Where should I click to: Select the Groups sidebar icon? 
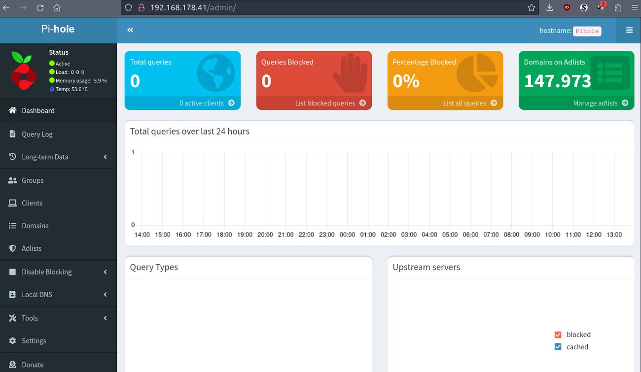(12, 180)
